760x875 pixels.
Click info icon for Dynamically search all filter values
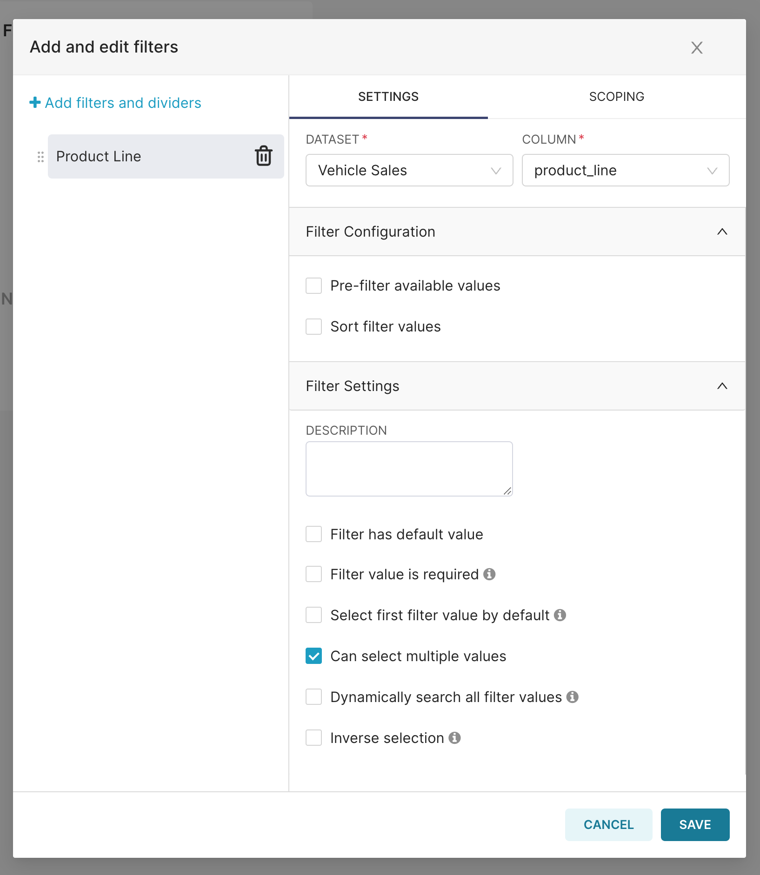pyautogui.click(x=573, y=697)
